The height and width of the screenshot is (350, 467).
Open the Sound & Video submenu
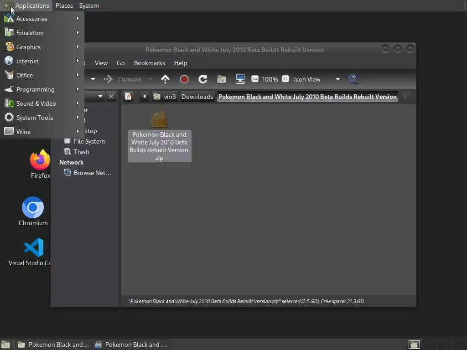(42, 103)
